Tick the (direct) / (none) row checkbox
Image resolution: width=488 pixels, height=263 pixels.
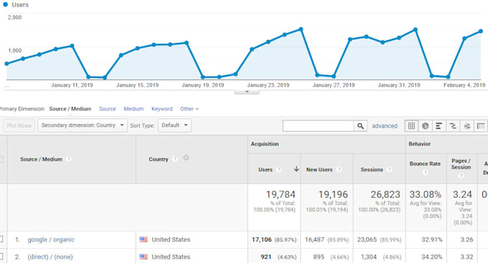point(1,257)
